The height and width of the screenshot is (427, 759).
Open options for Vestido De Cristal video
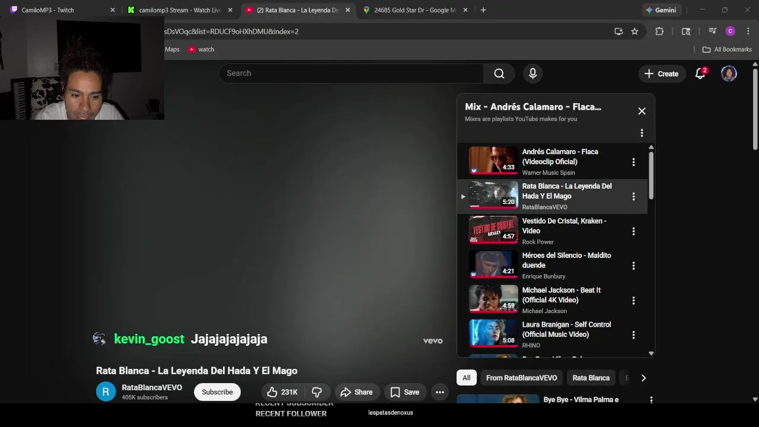click(x=633, y=231)
